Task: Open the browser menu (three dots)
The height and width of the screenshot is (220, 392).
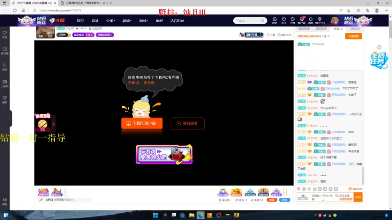Action: point(386,10)
